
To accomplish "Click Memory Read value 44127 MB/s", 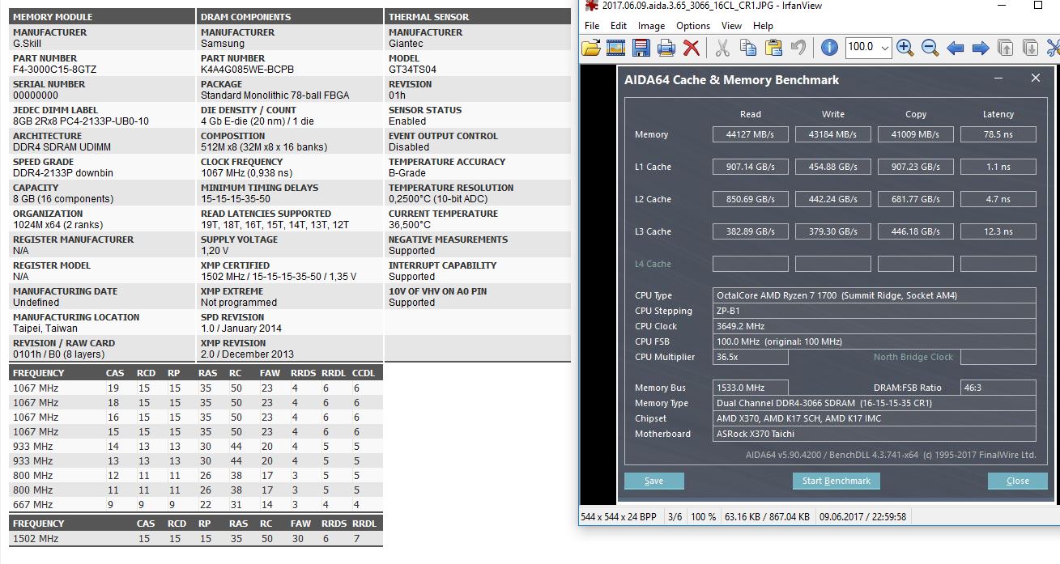I will [751, 134].
